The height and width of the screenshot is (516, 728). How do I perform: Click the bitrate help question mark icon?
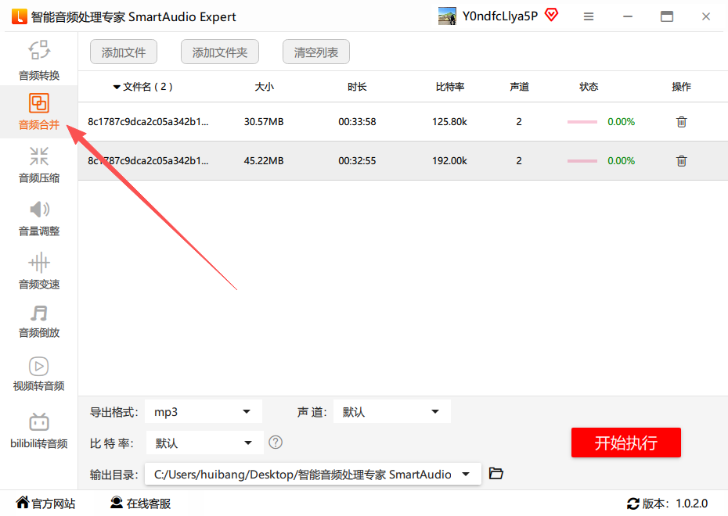(x=276, y=443)
